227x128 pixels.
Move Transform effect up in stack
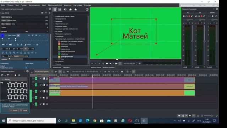point(40,36)
